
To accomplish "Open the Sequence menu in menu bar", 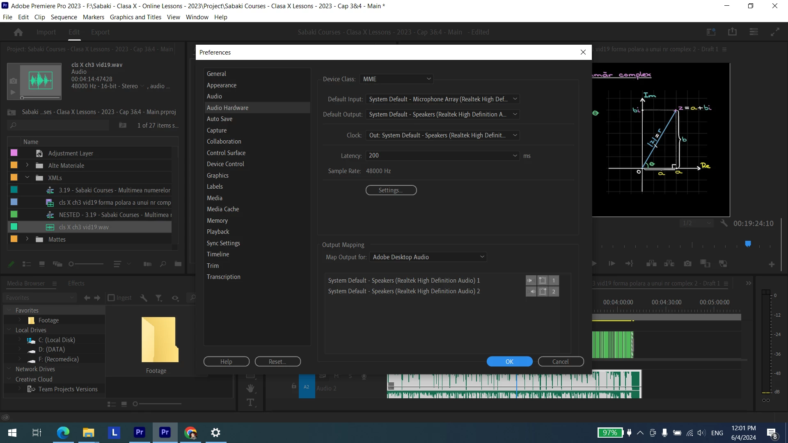I will pyautogui.click(x=64, y=17).
